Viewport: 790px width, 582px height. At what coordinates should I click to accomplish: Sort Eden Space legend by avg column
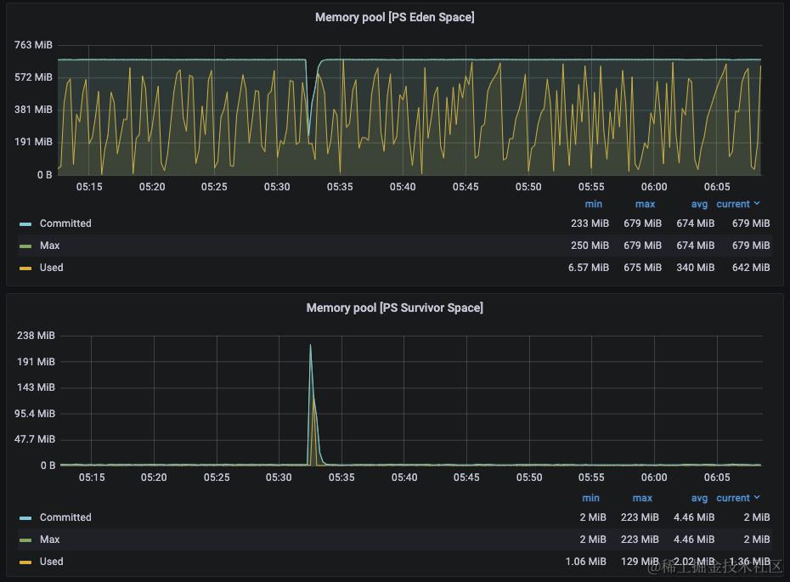point(699,204)
